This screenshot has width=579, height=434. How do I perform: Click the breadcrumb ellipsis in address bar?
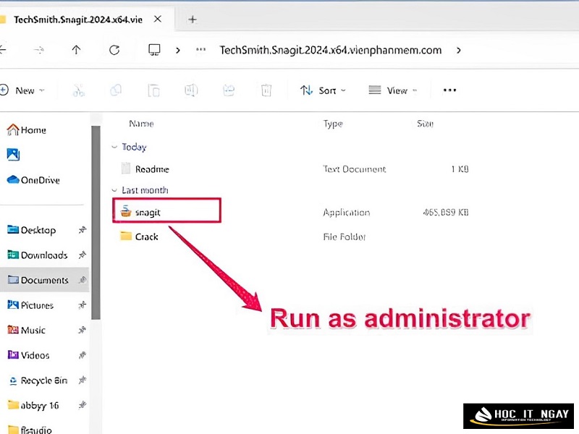coord(201,50)
